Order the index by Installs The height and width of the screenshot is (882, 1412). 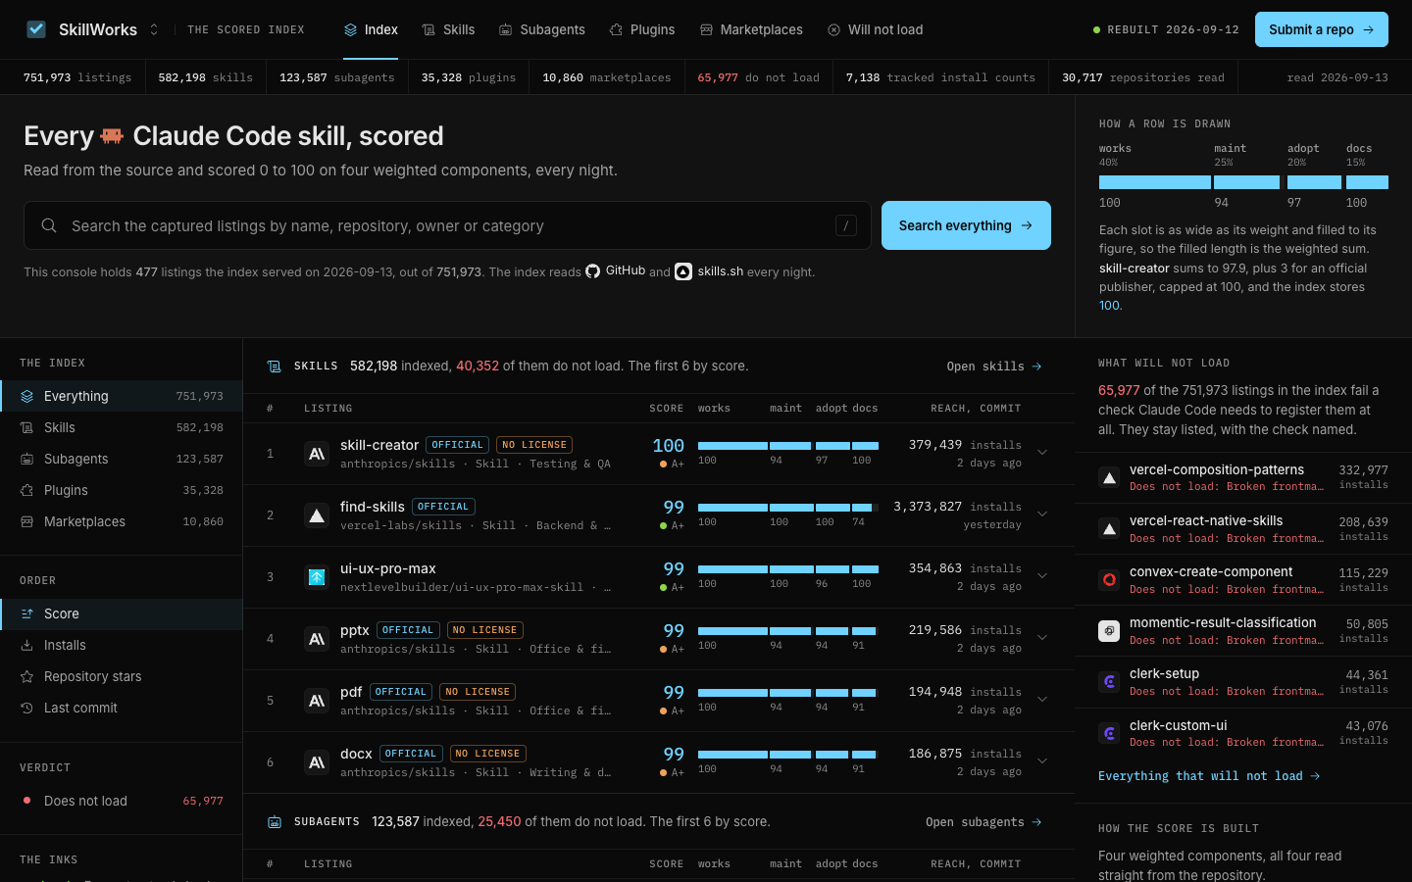(122, 645)
